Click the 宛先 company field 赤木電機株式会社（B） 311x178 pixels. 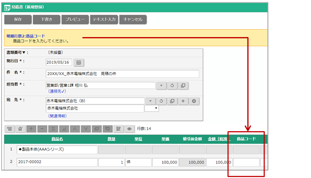coord(95,101)
